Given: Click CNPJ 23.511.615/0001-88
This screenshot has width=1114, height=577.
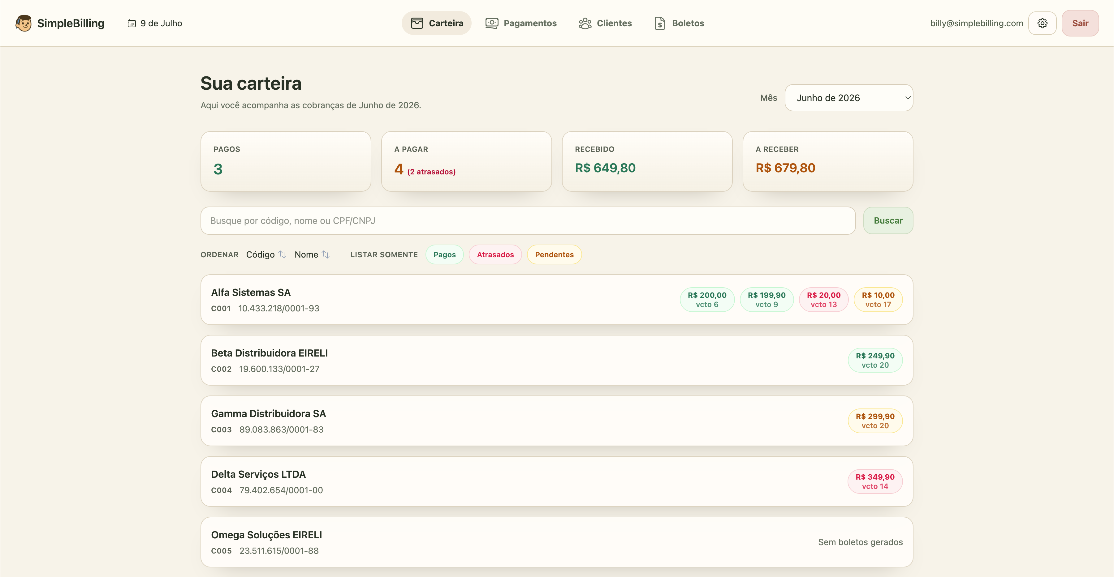Looking at the screenshot, I should pos(279,551).
